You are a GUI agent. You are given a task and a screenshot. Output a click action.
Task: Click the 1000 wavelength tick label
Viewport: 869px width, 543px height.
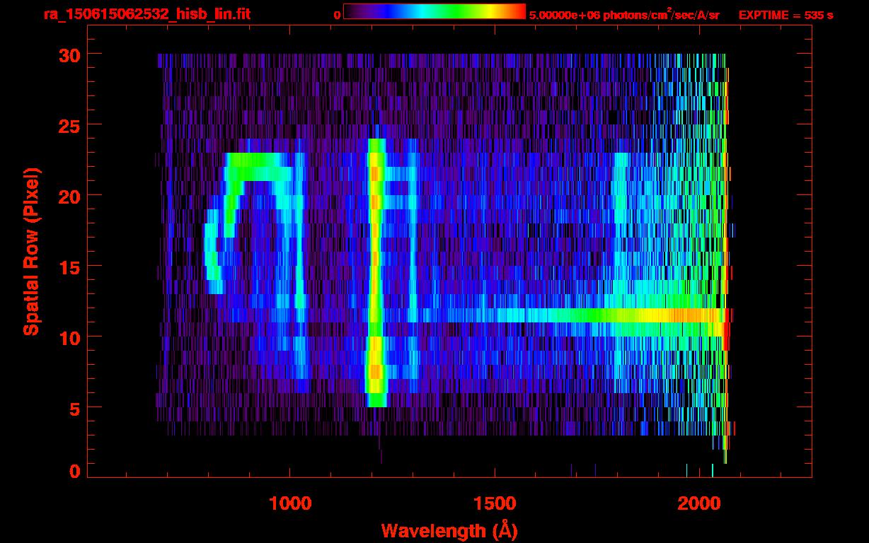289,503
